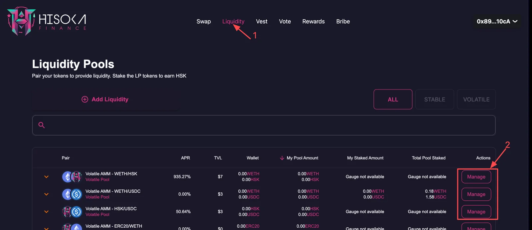Open the Swap page

[203, 21]
